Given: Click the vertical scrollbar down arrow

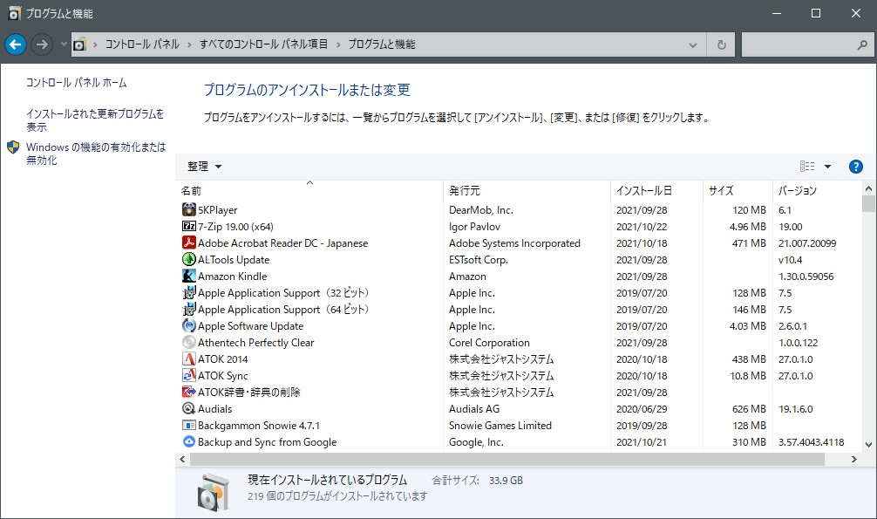Looking at the screenshot, I should pos(868,445).
